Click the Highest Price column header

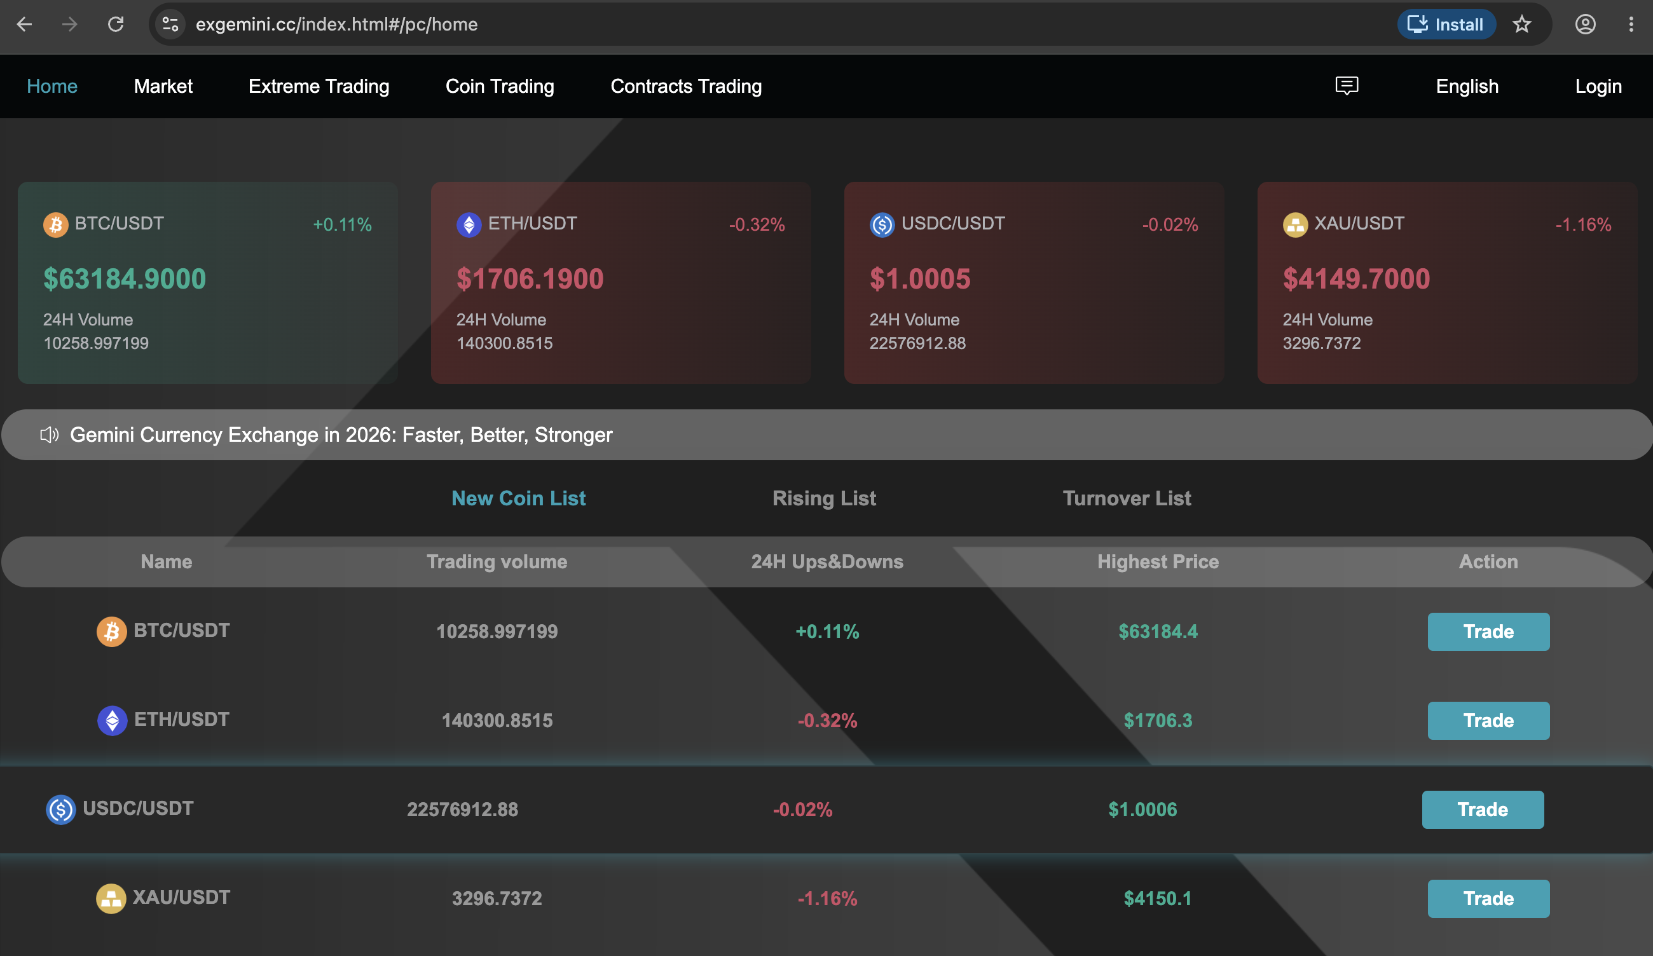click(x=1158, y=562)
